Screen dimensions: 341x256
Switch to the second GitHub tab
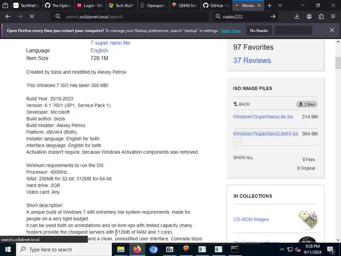pos(216,5)
